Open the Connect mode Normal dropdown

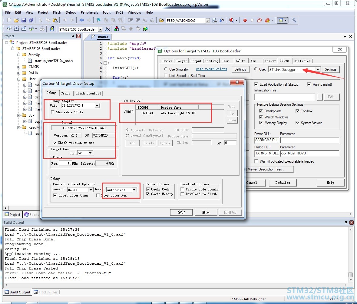coord(91,190)
